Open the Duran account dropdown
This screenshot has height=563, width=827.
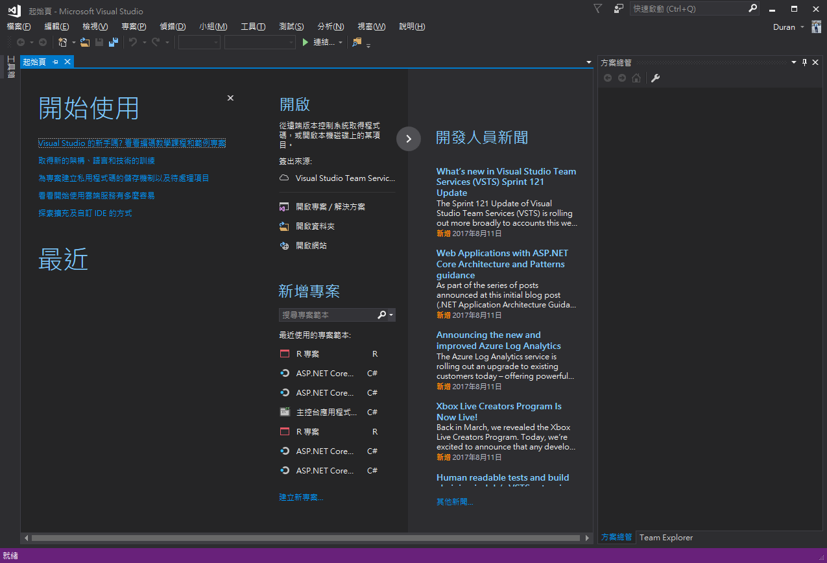coord(802,27)
